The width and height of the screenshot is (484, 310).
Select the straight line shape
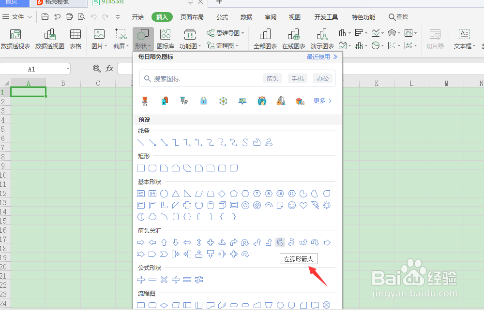141,142
